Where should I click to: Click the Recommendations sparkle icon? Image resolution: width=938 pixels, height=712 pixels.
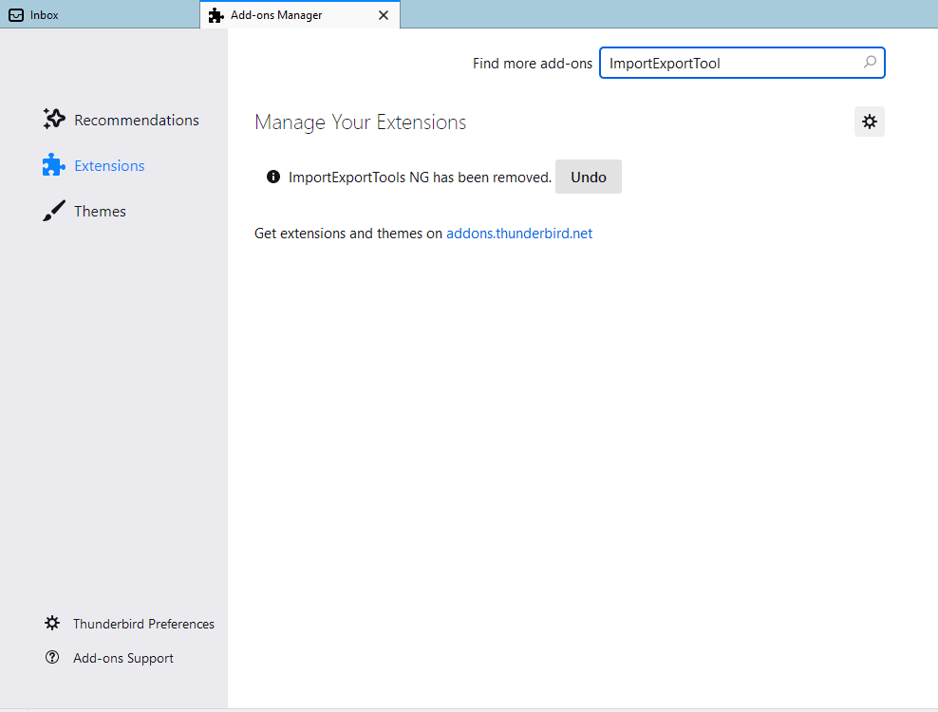54,119
